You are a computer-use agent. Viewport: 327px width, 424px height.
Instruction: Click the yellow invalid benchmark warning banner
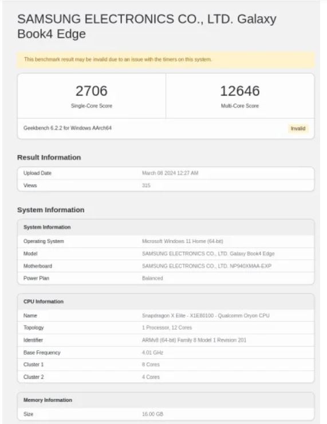(166, 60)
